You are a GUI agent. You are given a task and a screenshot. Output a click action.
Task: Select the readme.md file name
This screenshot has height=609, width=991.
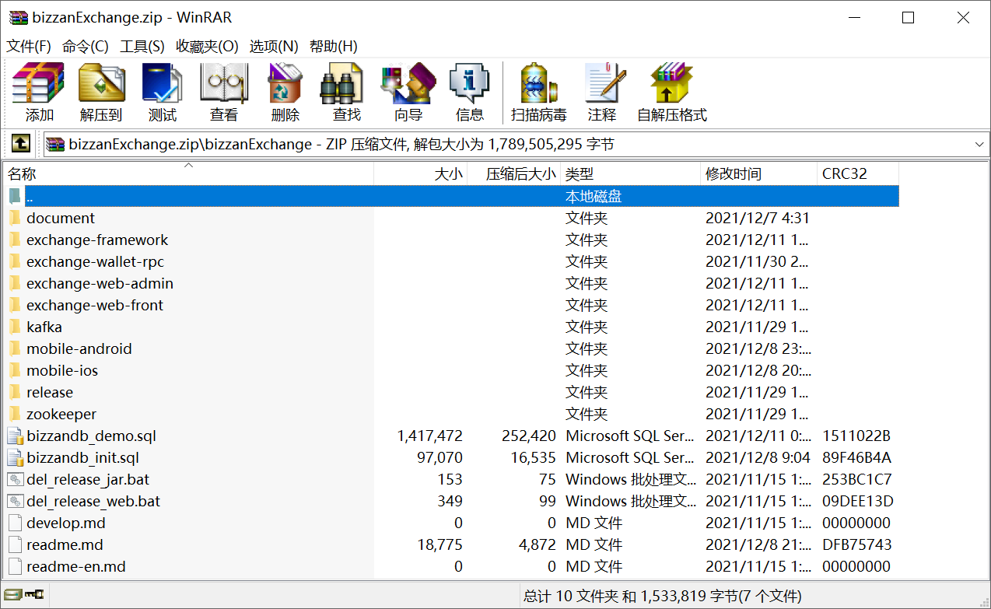tap(65, 544)
